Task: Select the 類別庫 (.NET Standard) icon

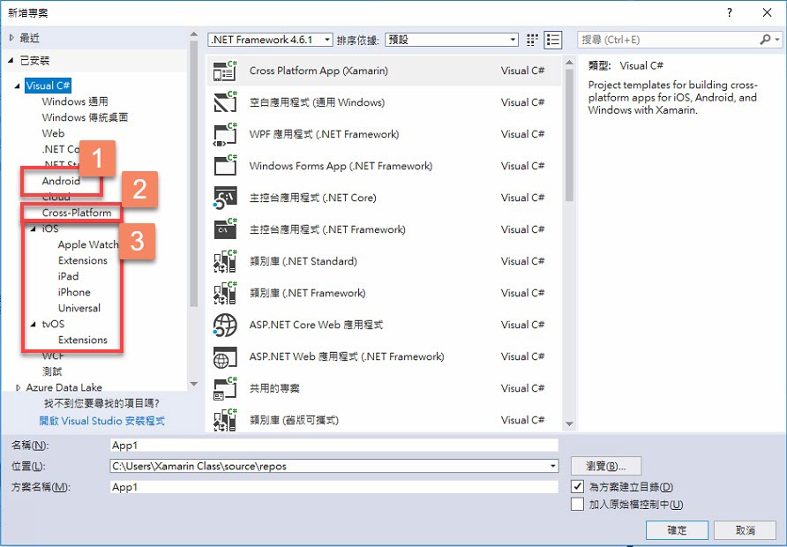Action: (225, 261)
